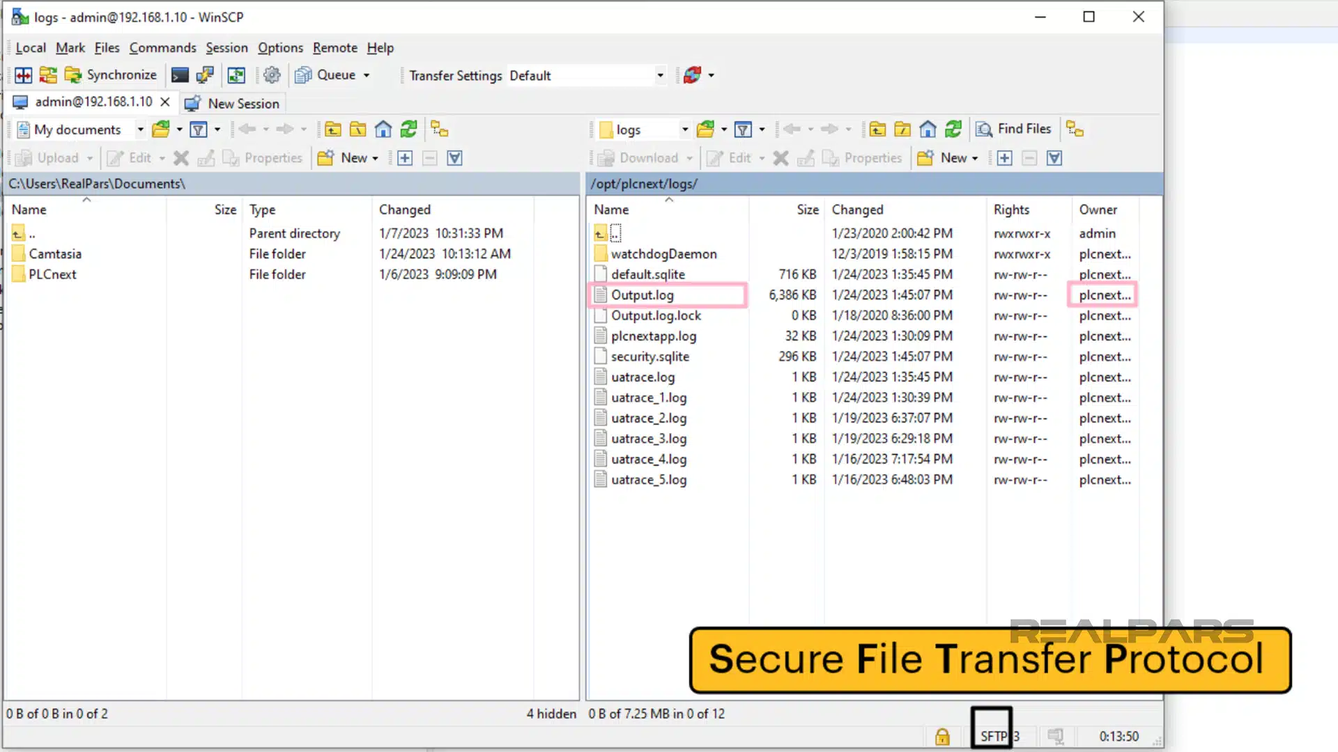1338x752 pixels.
Task: Click admin@192.168.1.10 session tab
Action: 83,103
